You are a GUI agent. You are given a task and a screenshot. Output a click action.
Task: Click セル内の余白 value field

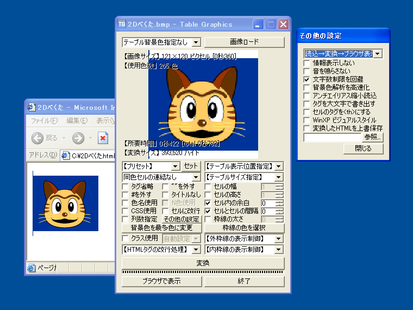click(268, 203)
